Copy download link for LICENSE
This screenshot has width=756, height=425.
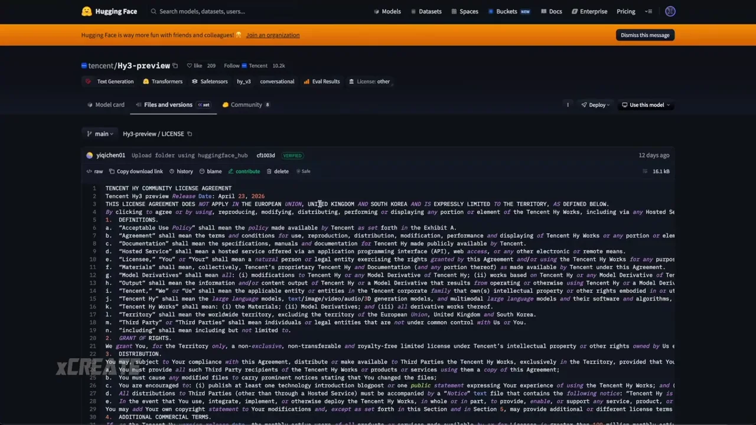136,171
